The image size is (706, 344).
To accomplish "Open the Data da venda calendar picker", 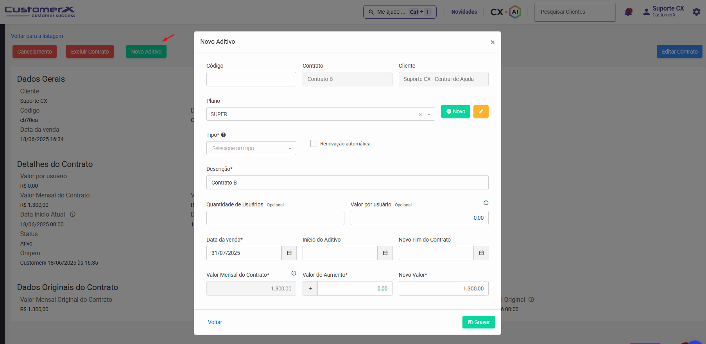I will click(289, 253).
